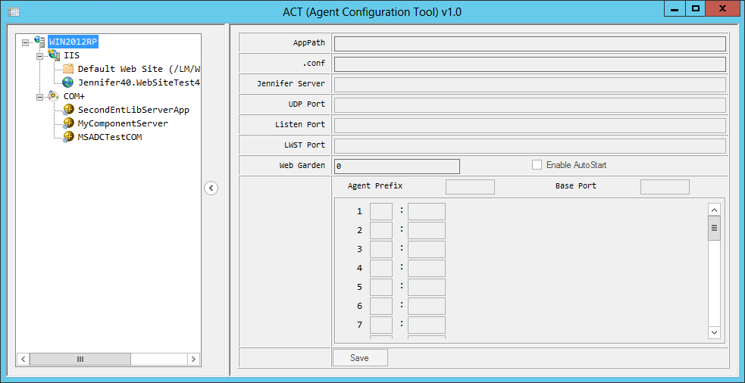The width and height of the screenshot is (745, 383).
Task: Click the MSADCTestCOM component icon
Action: tap(68, 138)
